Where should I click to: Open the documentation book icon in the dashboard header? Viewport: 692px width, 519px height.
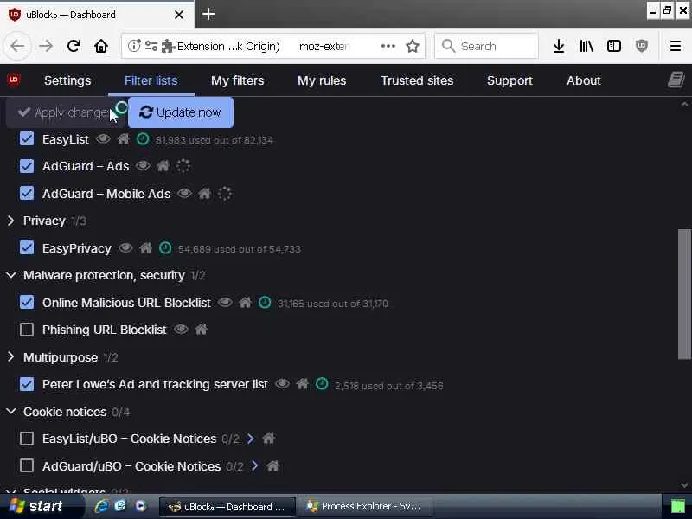tap(676, 80)
